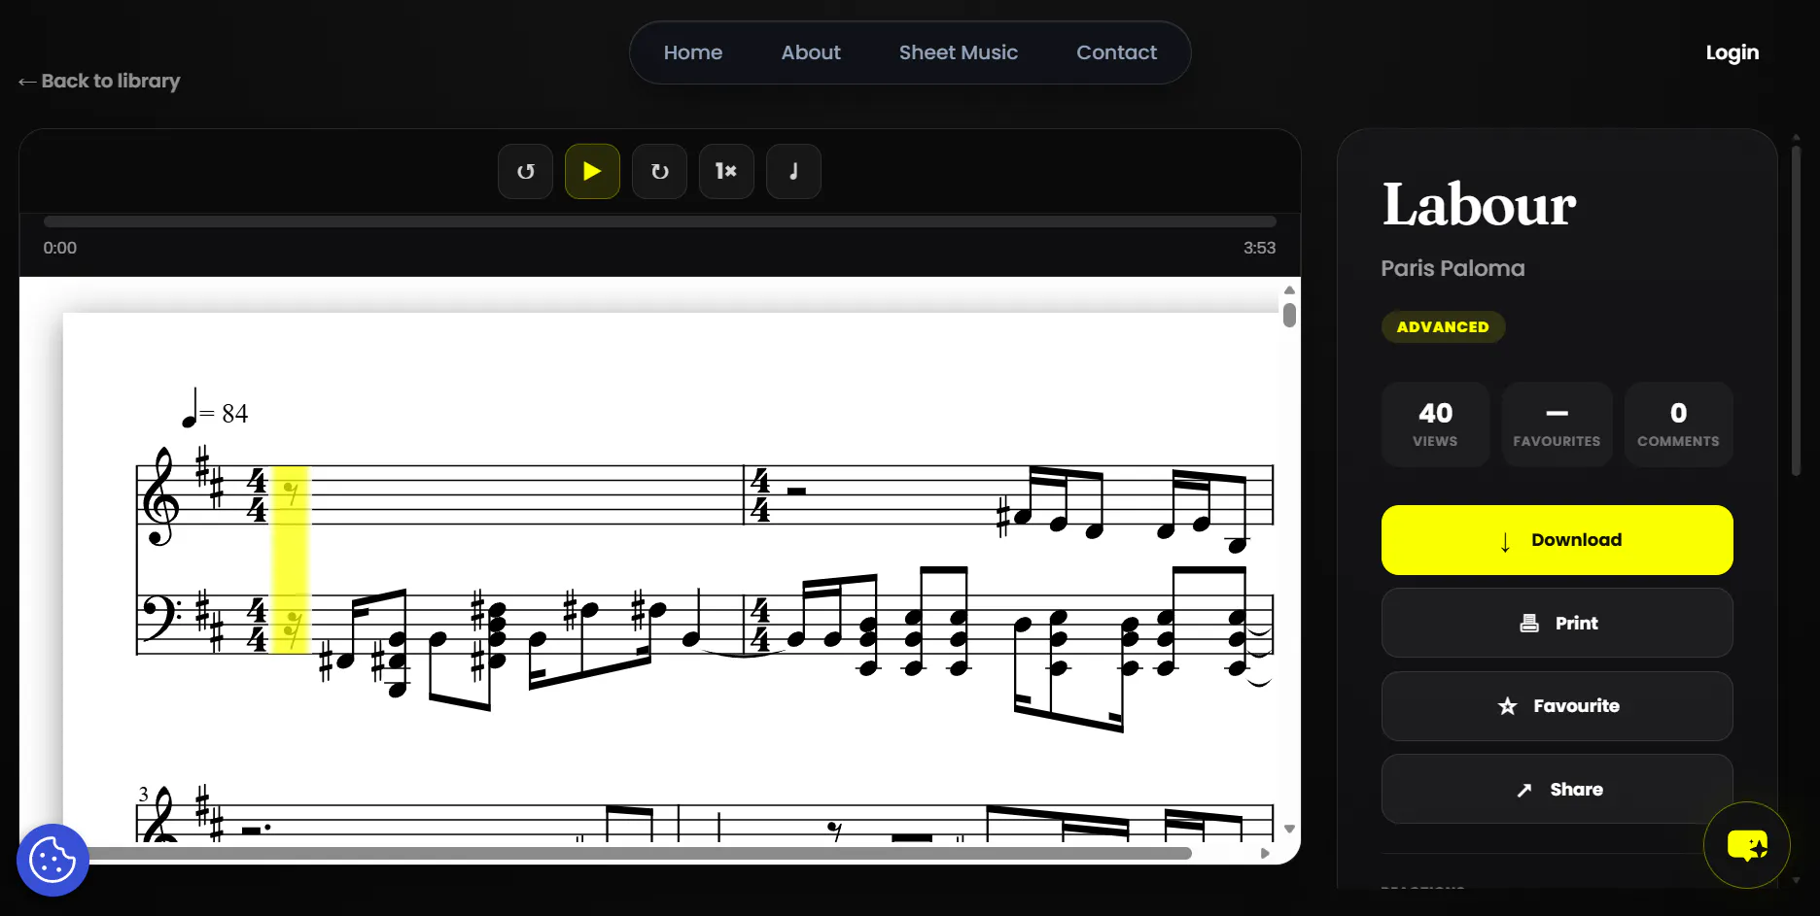
Task: Click the Favourites counter card
Action: (1557, 424)
